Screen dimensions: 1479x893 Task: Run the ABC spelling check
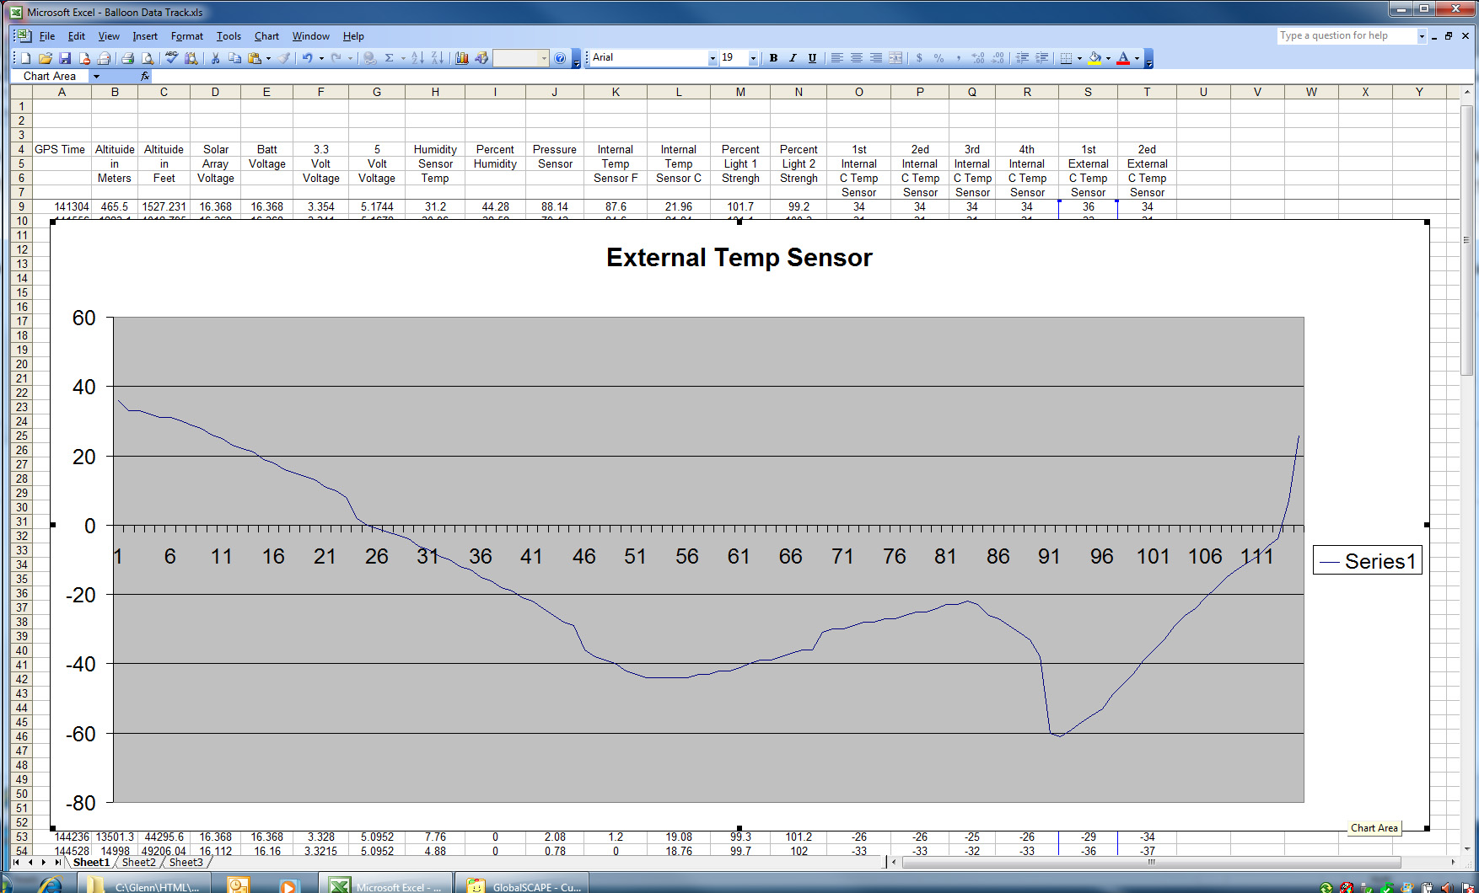point(172,58)
